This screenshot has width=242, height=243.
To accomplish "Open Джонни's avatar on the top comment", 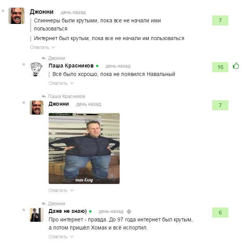I will pos(17,16).
